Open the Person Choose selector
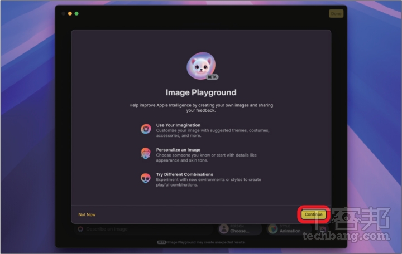402x254 pixels. pos(240,229)
